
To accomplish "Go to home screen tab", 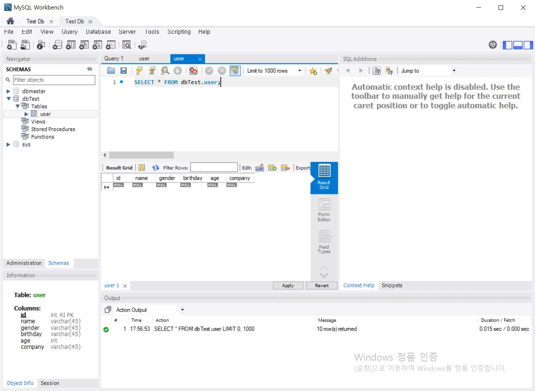I will point(10,21).
